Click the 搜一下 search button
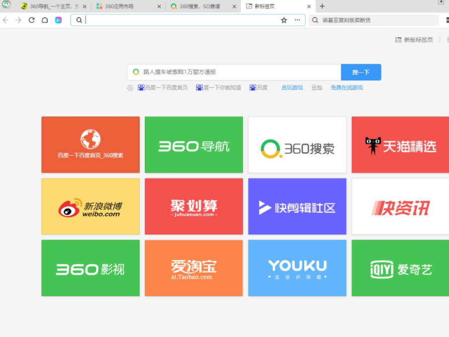The image size is (449, 337). (361, 72)
